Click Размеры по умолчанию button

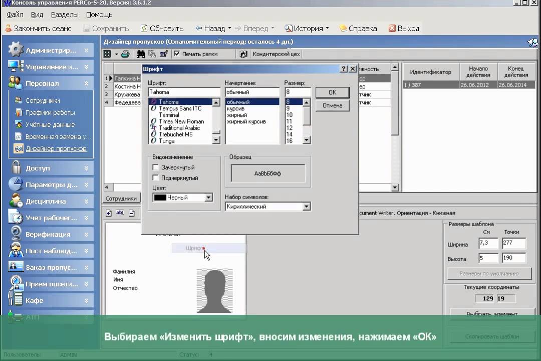pos(489,274)
